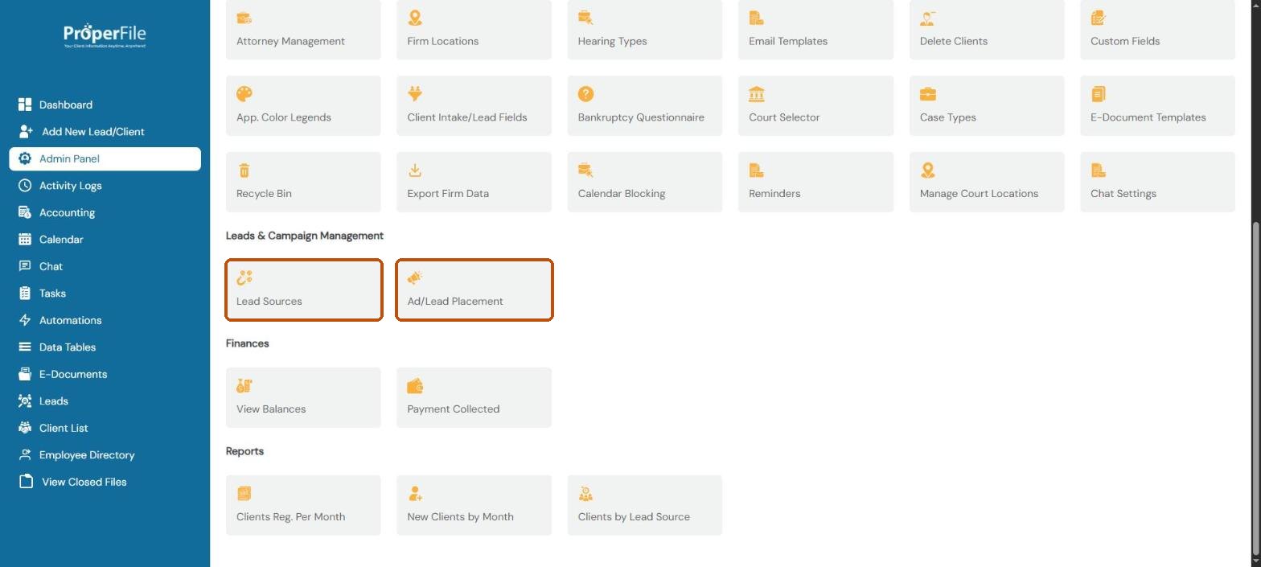
Task: Click the Client List people icon
Action: [25, 428]
